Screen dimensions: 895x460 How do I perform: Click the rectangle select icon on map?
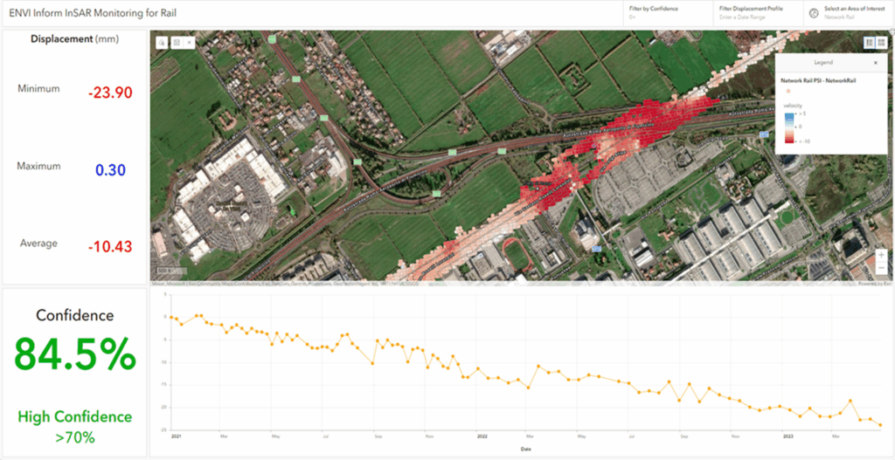click(x=176, y=42)
